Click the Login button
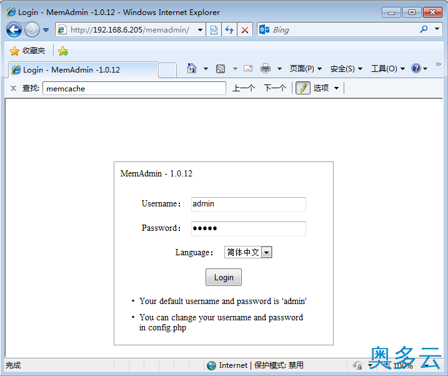Image resolution: width=448 pixels, height=376 pixels. [x=224, y=277]
